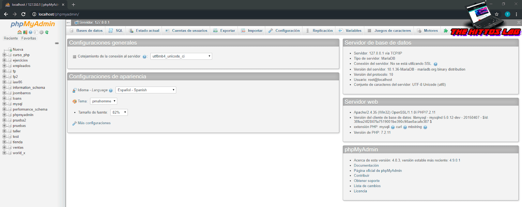This screenshot has height=207, width=522.
Task: Click the help icon after mysqli extension
Action: point(393,127)
